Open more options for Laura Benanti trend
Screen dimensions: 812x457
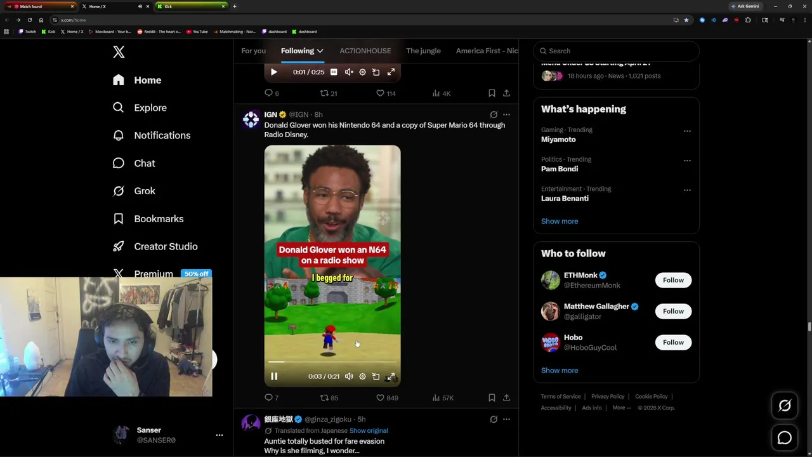[x=687, y=190]
